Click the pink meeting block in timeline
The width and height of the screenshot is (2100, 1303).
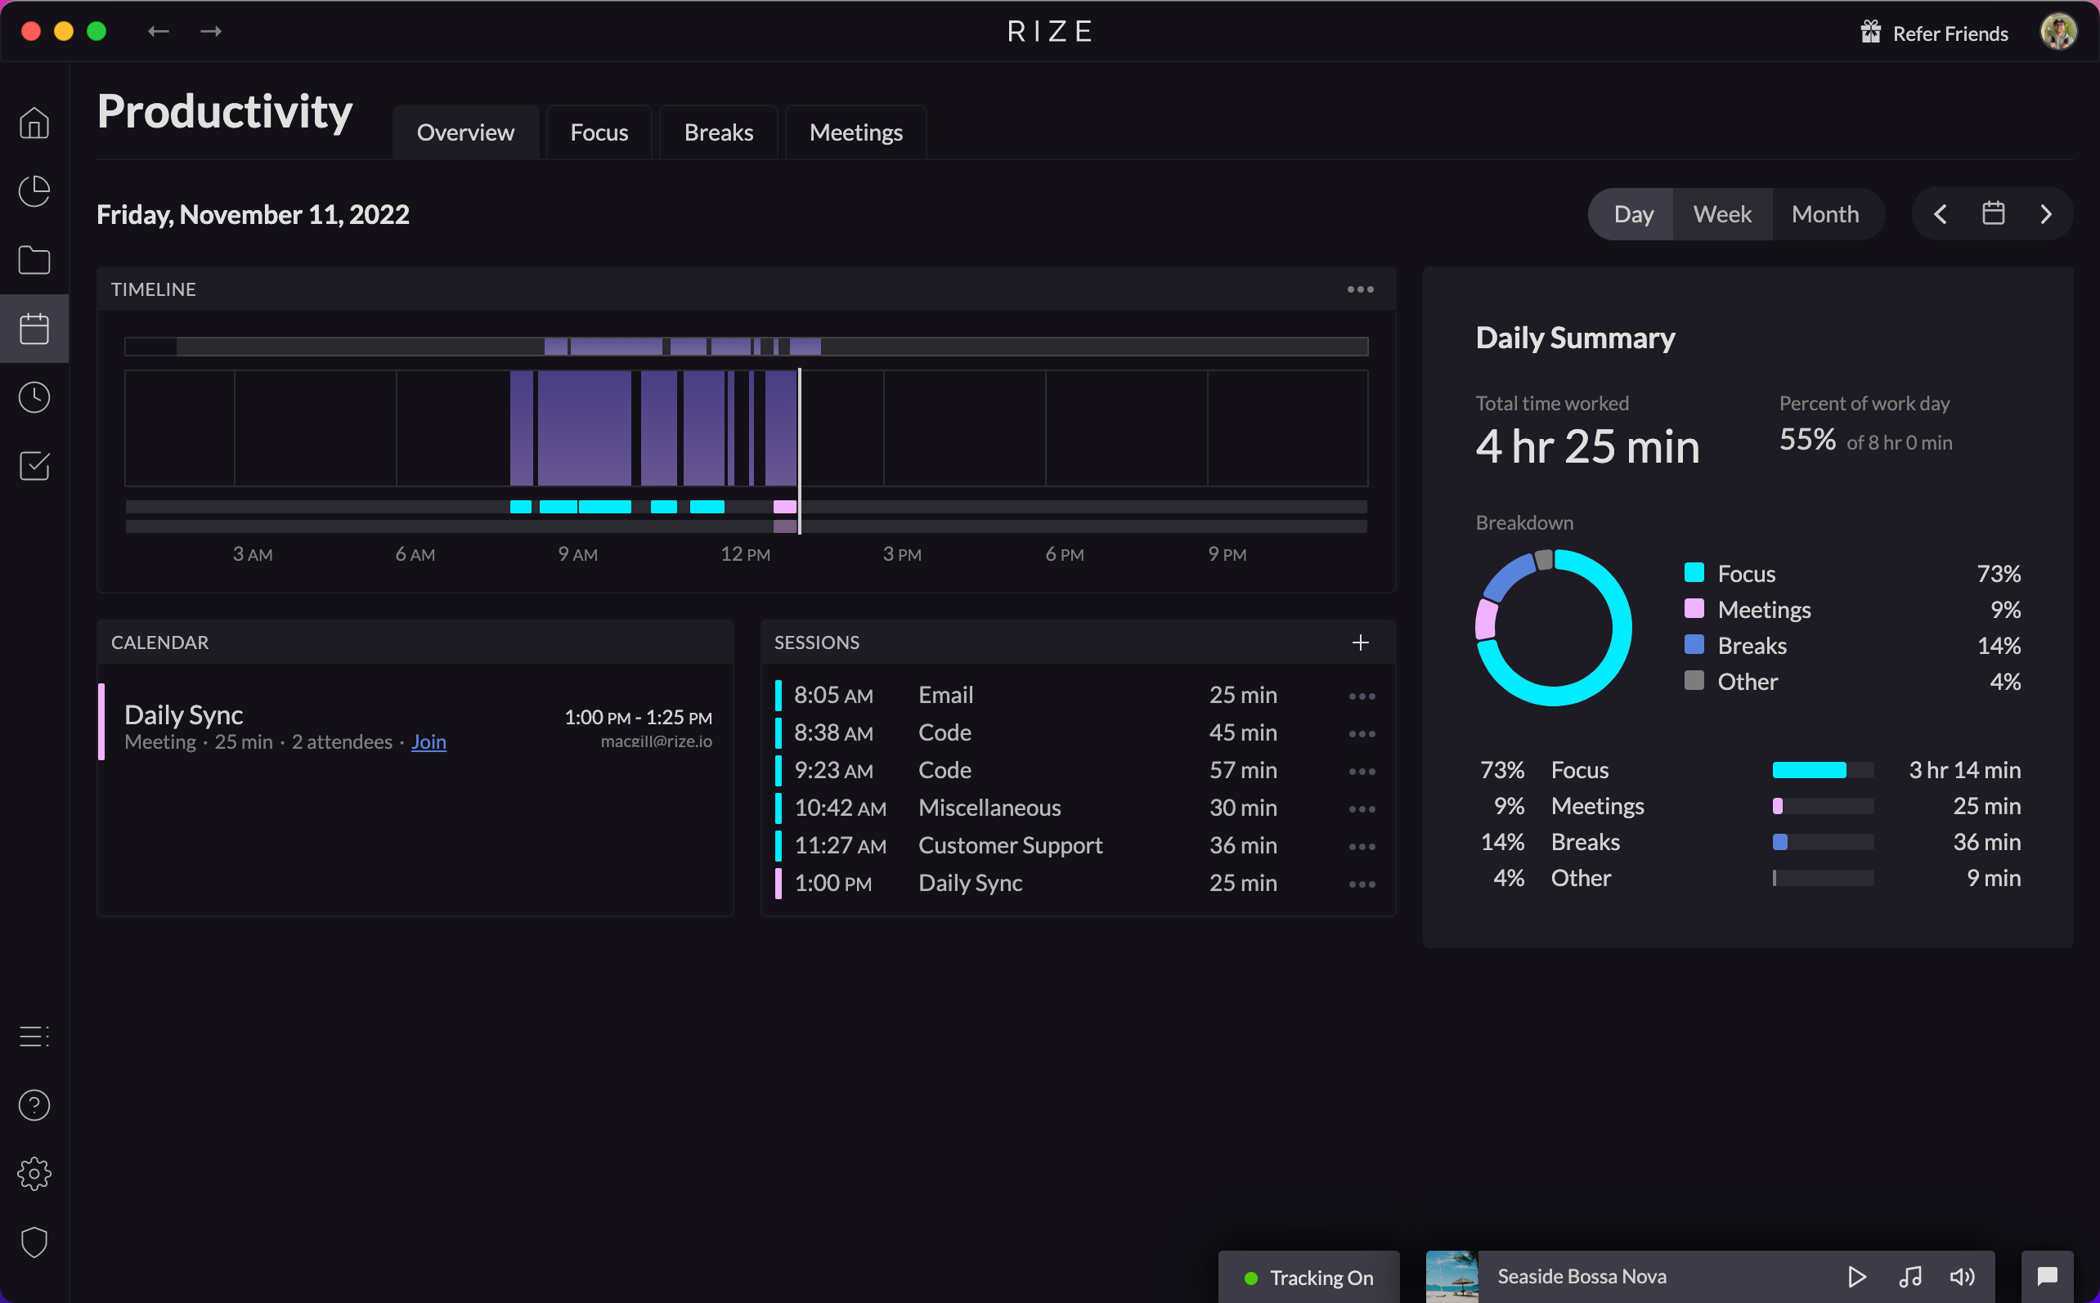784,507
